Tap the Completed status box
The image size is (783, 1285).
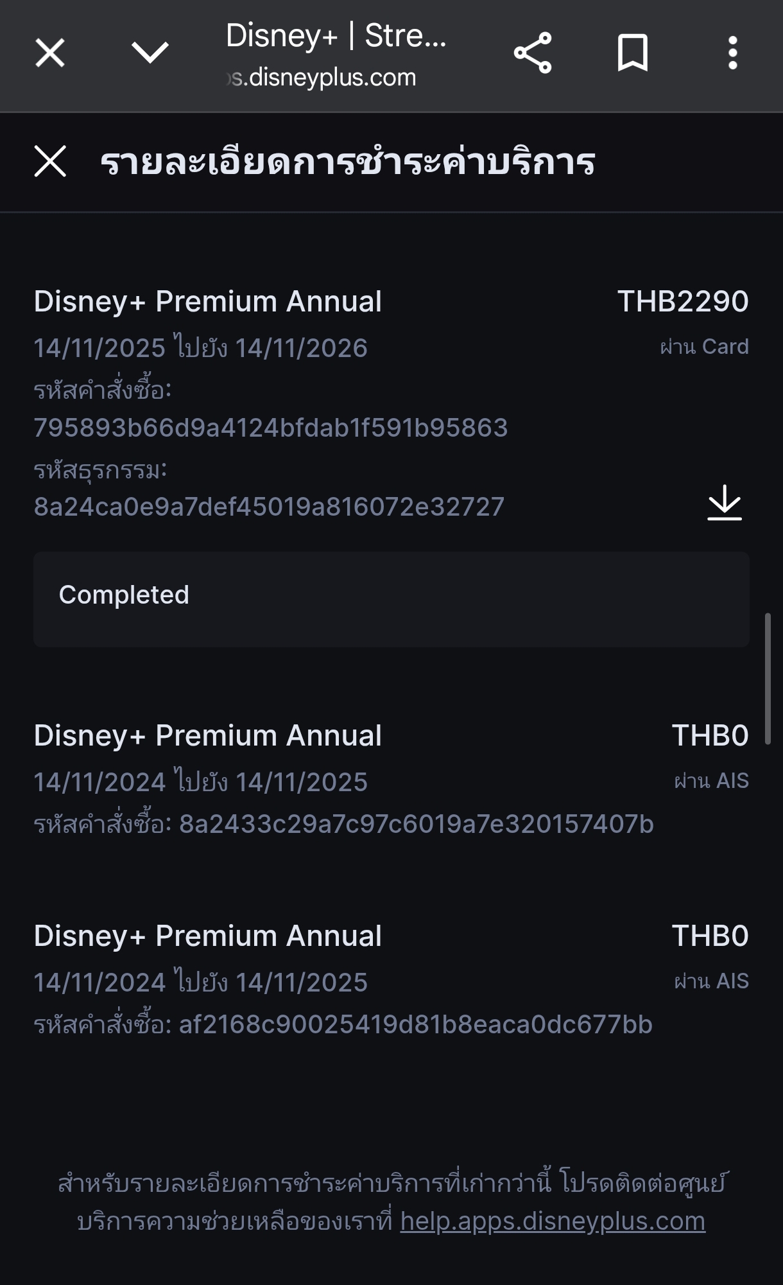coord(391,599)
